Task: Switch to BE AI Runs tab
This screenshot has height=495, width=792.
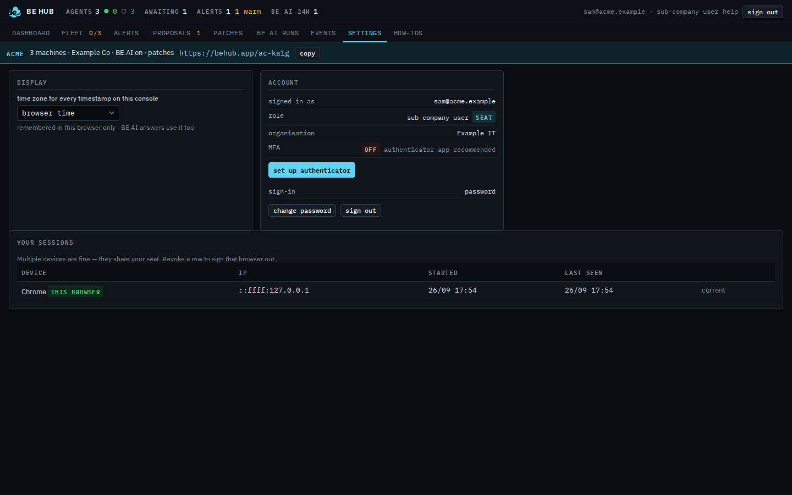Action: coord(278,33)
